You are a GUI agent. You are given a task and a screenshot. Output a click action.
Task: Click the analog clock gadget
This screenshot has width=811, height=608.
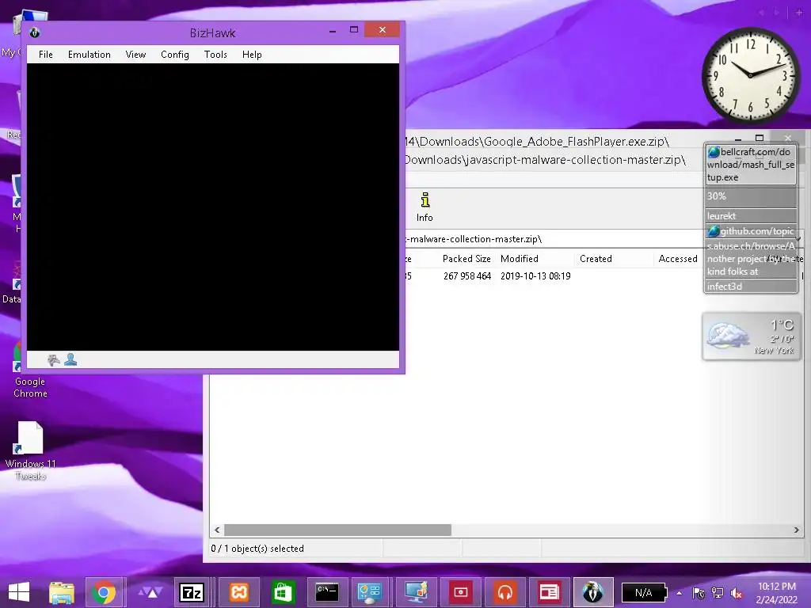[751, 75]
